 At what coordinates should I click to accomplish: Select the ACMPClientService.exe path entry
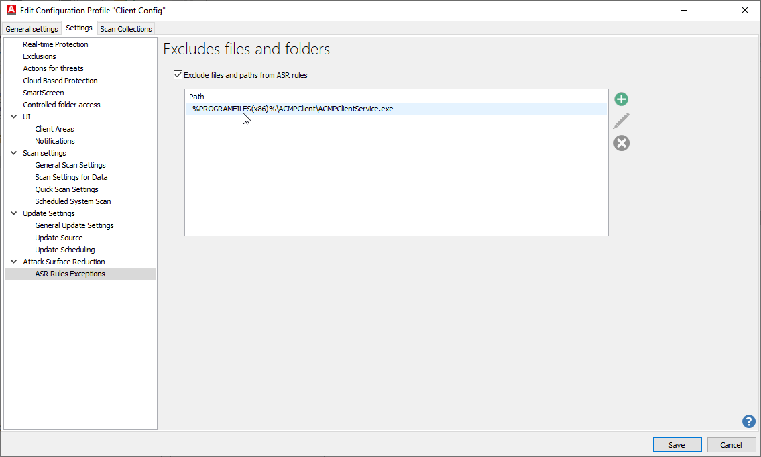(293, 109)
